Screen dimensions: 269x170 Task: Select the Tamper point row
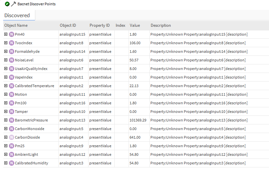point(21,112)
